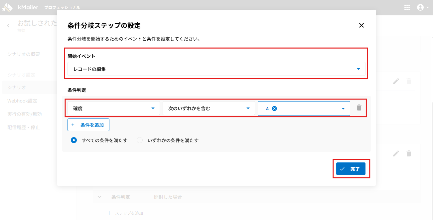Collapse the 条件判定 row chevron
Screen dimensions: 433x220
(99, 197)
